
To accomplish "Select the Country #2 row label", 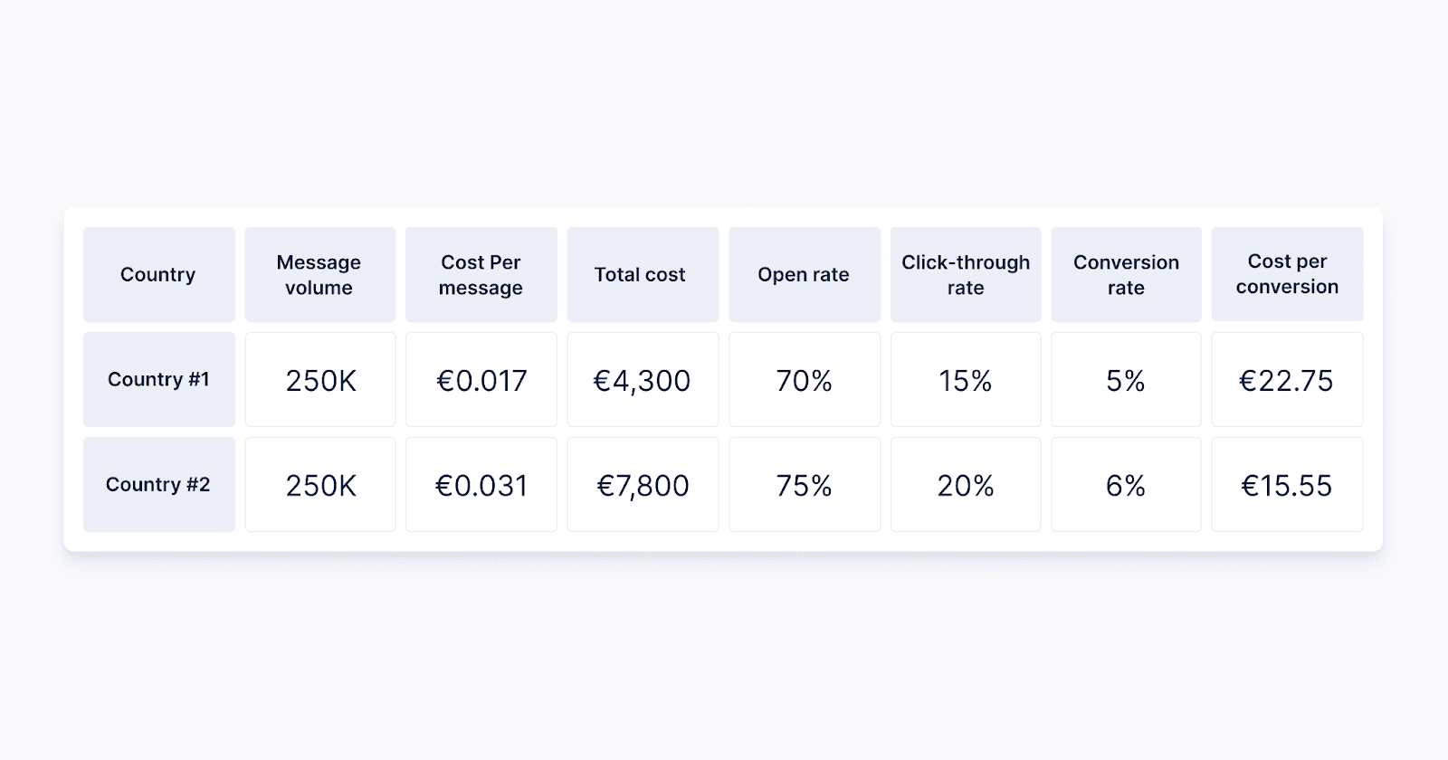I will point(158,485).
